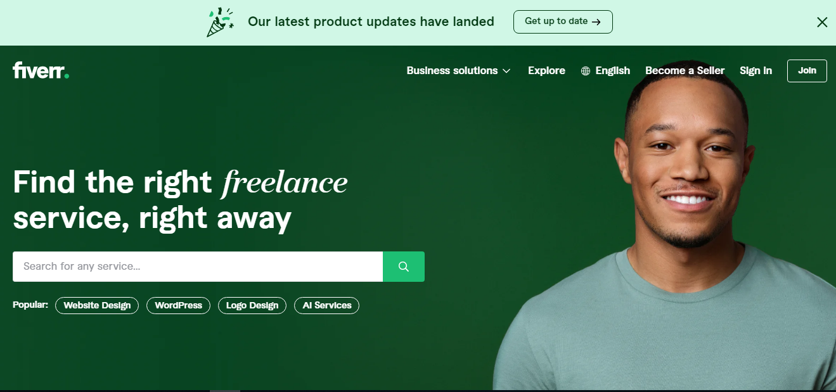
Task: Go to homepage via fiverr logo
Action: tap(41, 70)
